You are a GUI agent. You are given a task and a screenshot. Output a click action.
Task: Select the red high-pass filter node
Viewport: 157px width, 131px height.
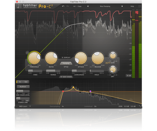pos(63,91)
